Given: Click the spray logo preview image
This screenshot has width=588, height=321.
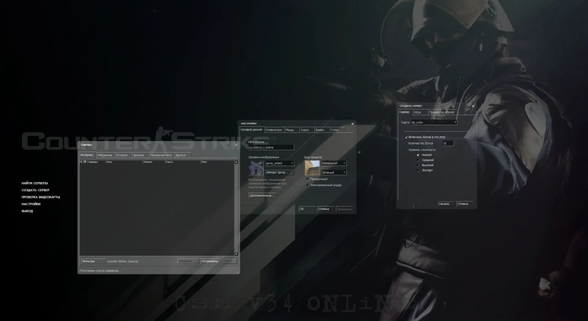Looking at the screenshot, I should 256,168.
